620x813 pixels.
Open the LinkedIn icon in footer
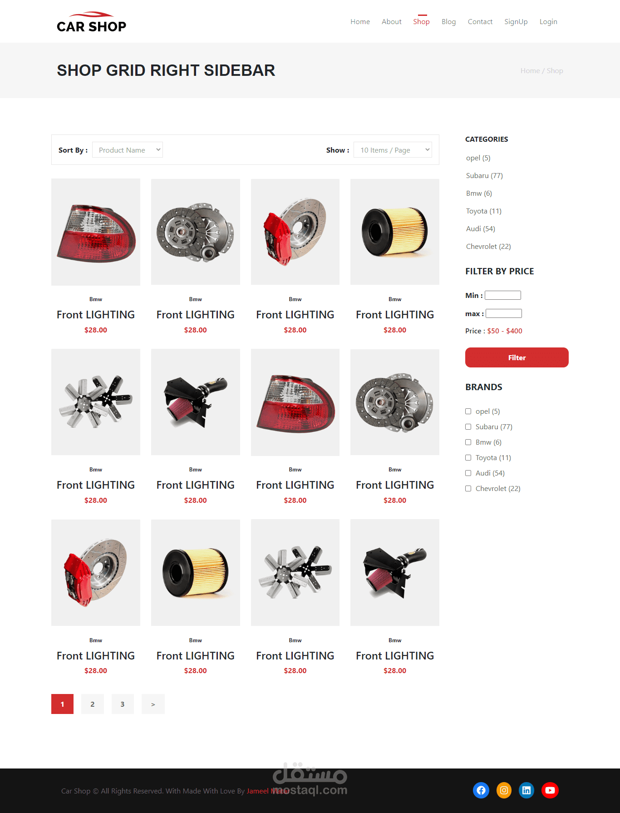point(527,790)
